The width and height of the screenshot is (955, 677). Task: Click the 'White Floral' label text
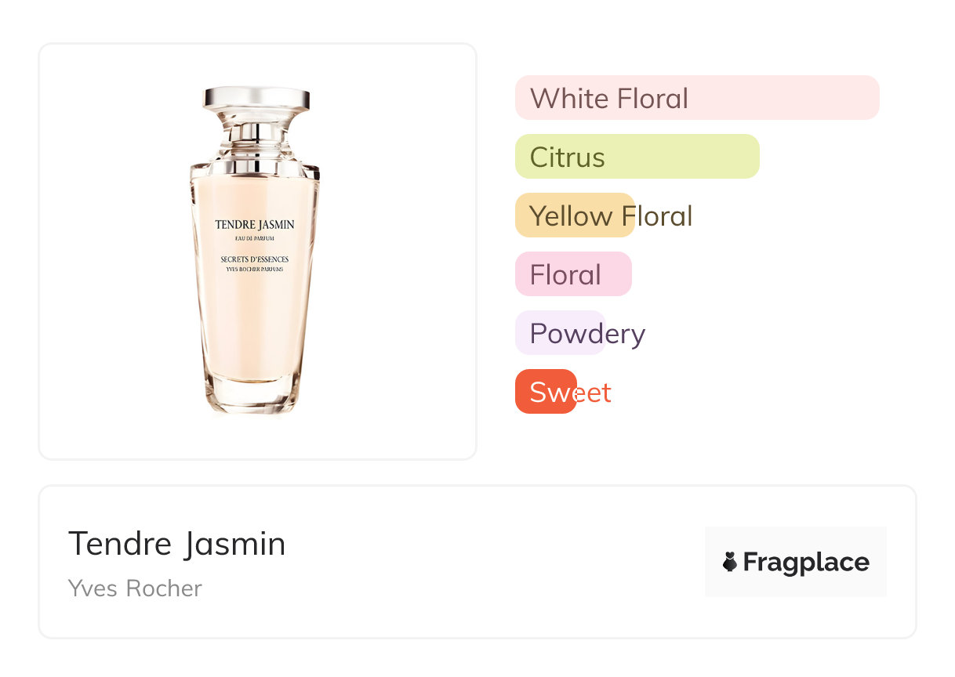pyautogui.click(x=609, y=99)
